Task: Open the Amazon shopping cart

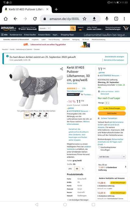Action: coord(126,28)
